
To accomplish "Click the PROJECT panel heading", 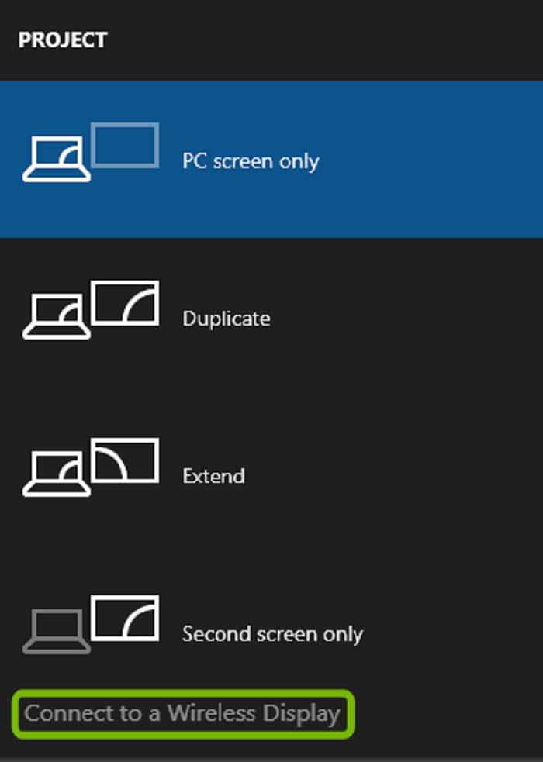I will [63, 40].
